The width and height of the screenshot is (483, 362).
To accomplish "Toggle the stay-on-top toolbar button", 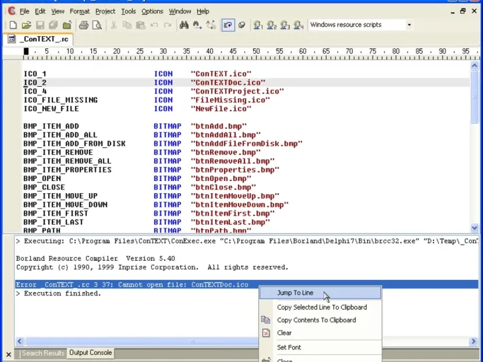I will [241, 25].
